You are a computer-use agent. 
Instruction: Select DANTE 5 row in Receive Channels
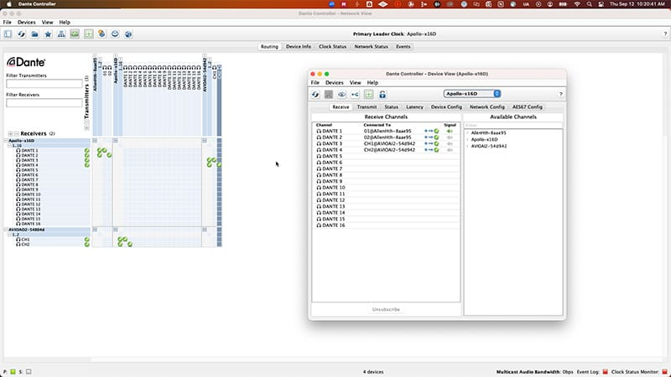(x=386, y=157)
